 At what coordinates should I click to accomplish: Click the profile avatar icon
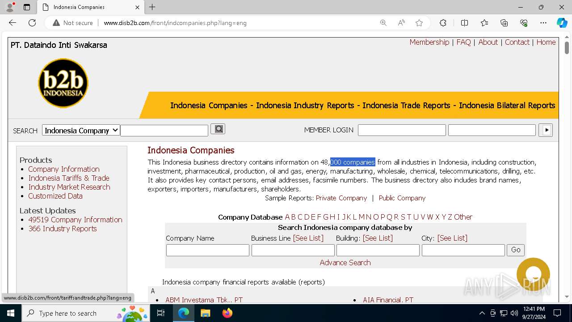10,7
